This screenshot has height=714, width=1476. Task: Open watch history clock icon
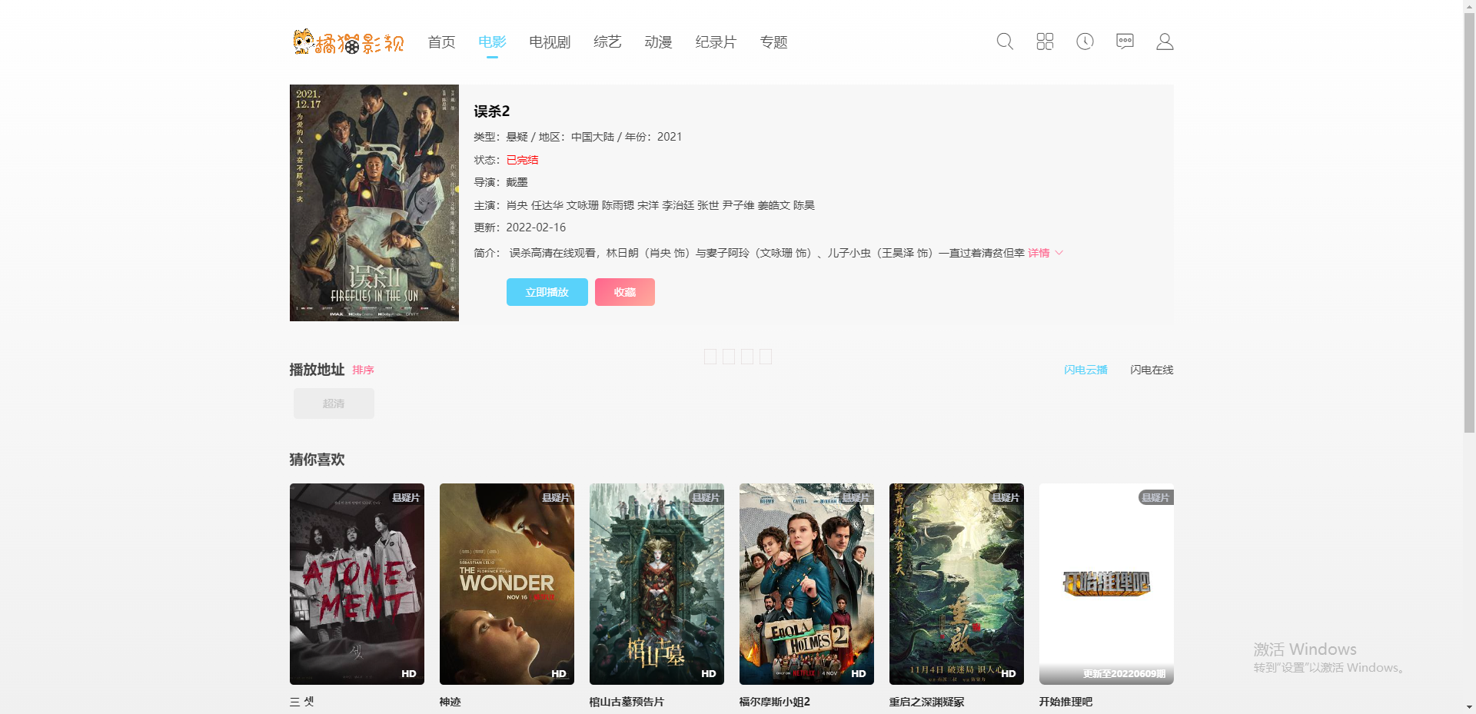tap(1085, 42)
